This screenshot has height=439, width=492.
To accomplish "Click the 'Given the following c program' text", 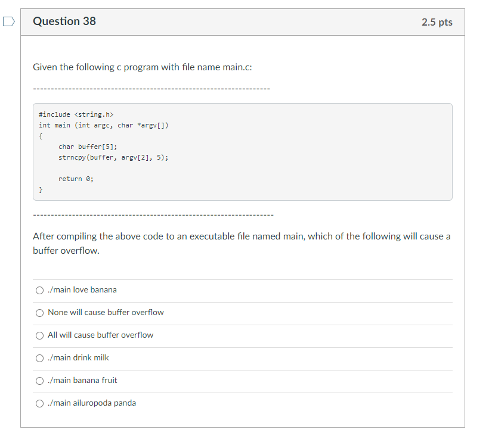I will click(x=95, y=67).
